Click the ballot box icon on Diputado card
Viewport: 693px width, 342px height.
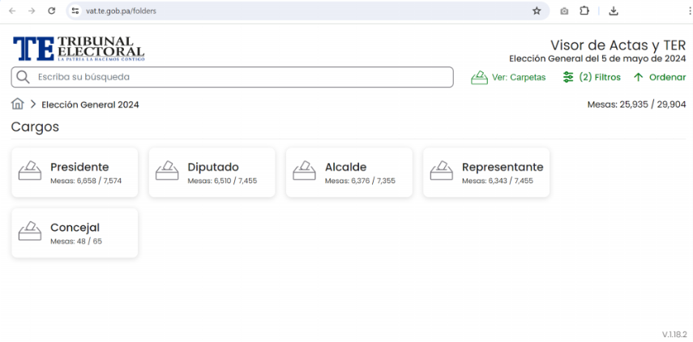(167, 171)
